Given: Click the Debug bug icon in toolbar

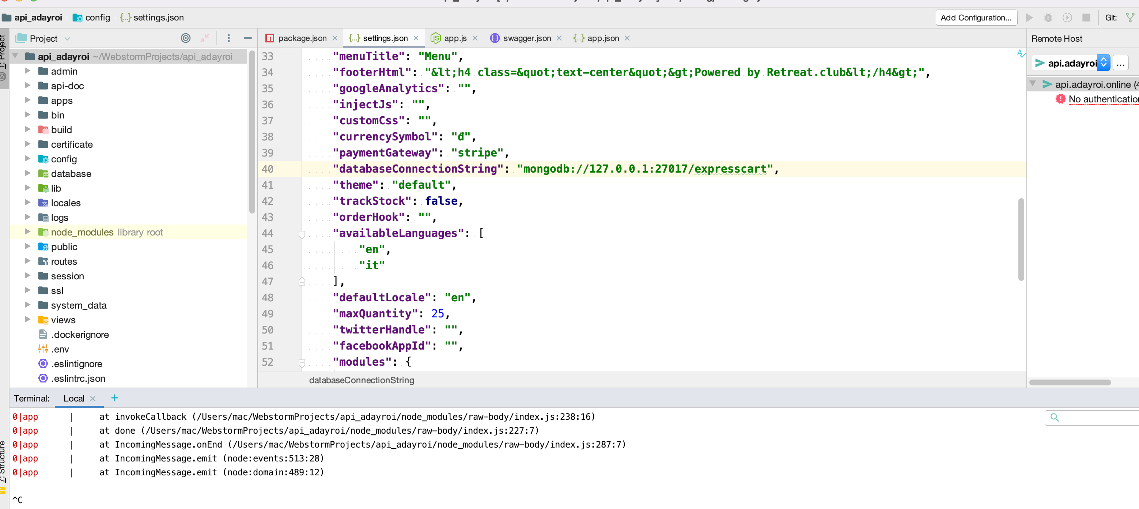Looking at the screenshot, I should click(1048, 18).
